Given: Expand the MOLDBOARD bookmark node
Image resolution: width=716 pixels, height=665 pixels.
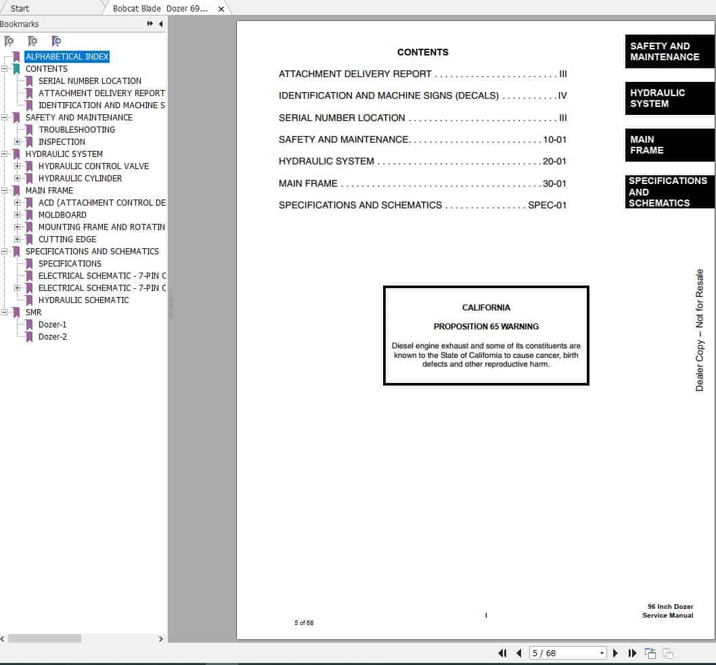Looking at the screenshot, I should 18,215.
